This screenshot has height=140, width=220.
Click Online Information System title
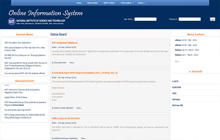click(45, 13)
